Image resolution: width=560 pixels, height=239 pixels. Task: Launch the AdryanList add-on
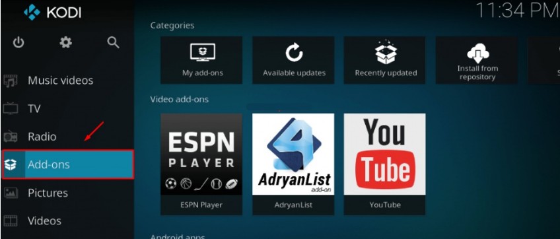293,164
